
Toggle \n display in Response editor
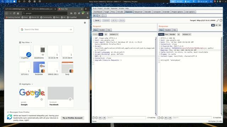179,35
